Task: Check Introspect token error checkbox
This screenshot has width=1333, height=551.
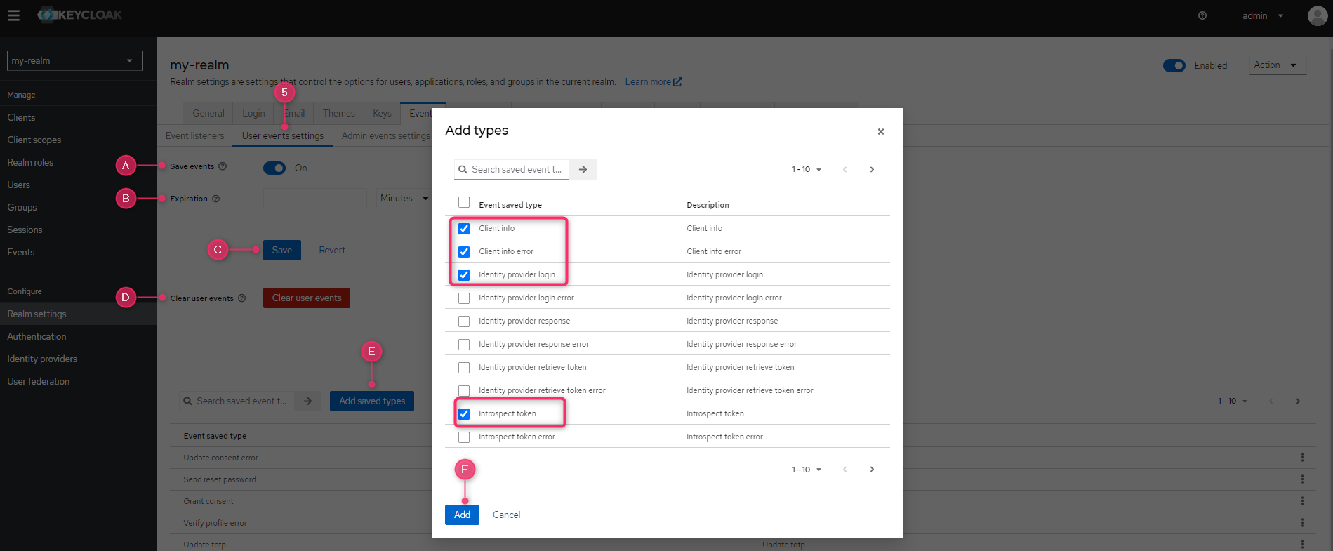Action: point(464,437)
